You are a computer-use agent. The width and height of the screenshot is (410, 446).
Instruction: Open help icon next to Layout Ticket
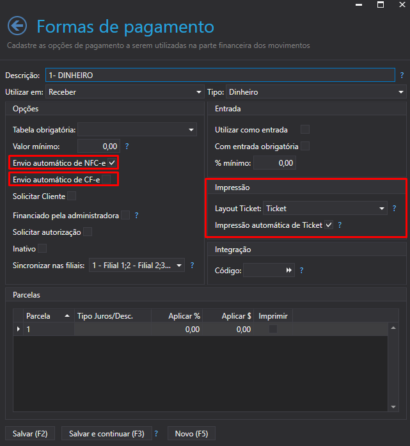(395, 209)
